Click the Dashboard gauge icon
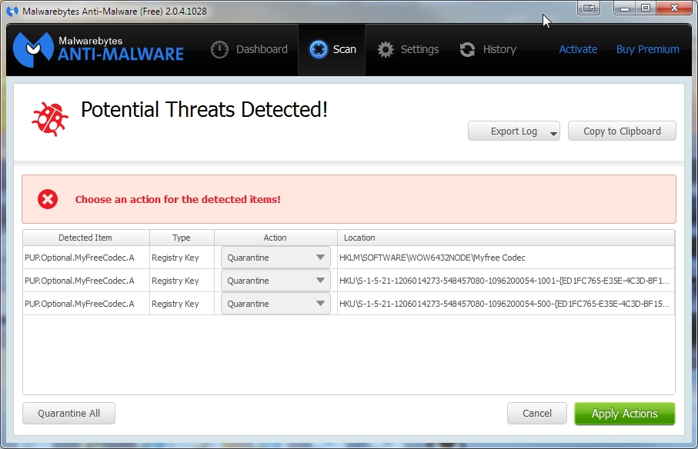The height and width of the screenshot is (449, 698). pyautogui.click(x=219, y=49)
